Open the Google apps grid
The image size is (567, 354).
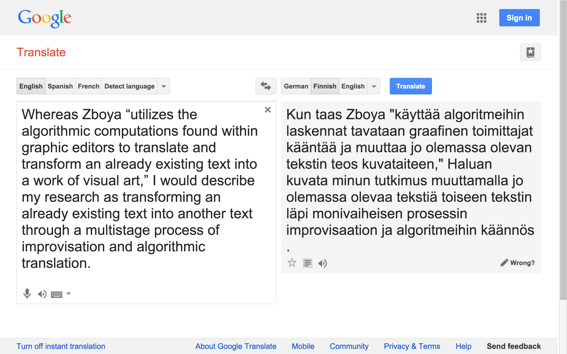(481, 18)
